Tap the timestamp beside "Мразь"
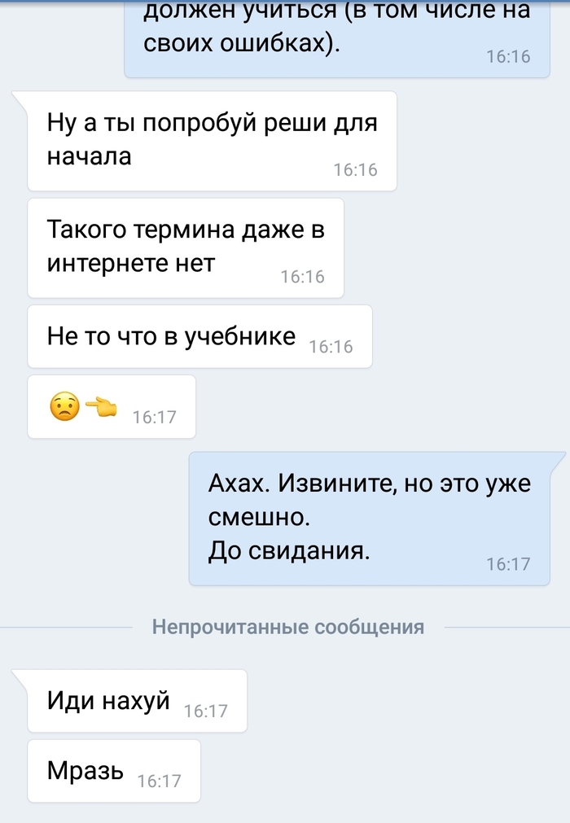This screenshot has height=823, width=570. [x=159, y=781]
